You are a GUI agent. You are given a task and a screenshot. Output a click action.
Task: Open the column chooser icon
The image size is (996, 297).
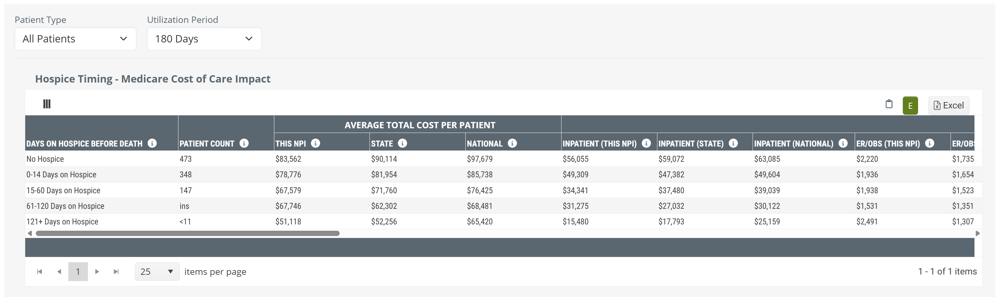[47, 104]
